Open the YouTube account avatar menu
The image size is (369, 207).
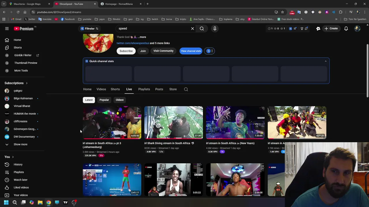point(357,28)
